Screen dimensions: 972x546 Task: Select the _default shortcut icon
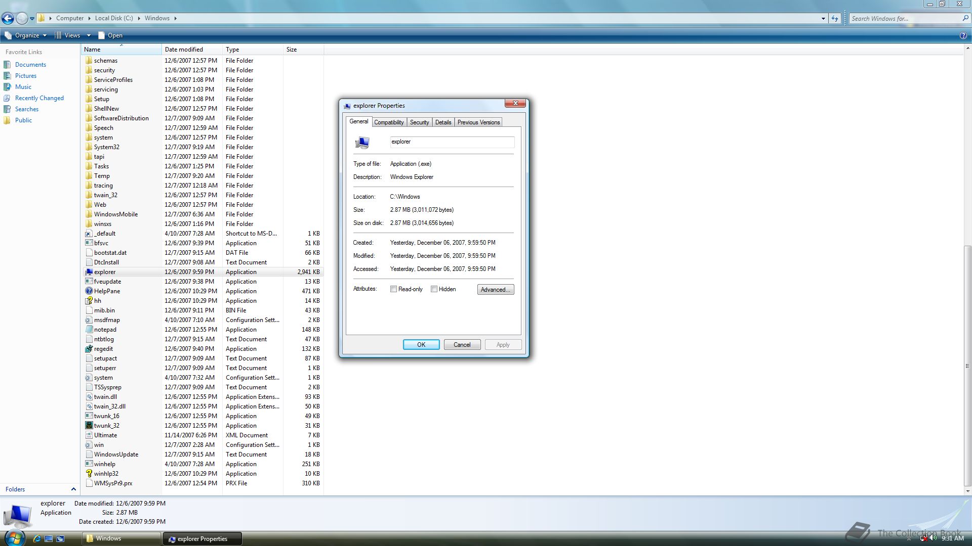point(89,234)
